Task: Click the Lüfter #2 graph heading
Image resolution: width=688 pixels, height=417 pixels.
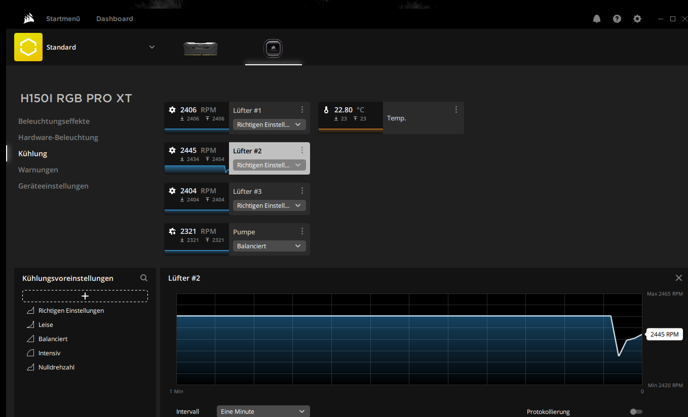Action: coord(184,278)
